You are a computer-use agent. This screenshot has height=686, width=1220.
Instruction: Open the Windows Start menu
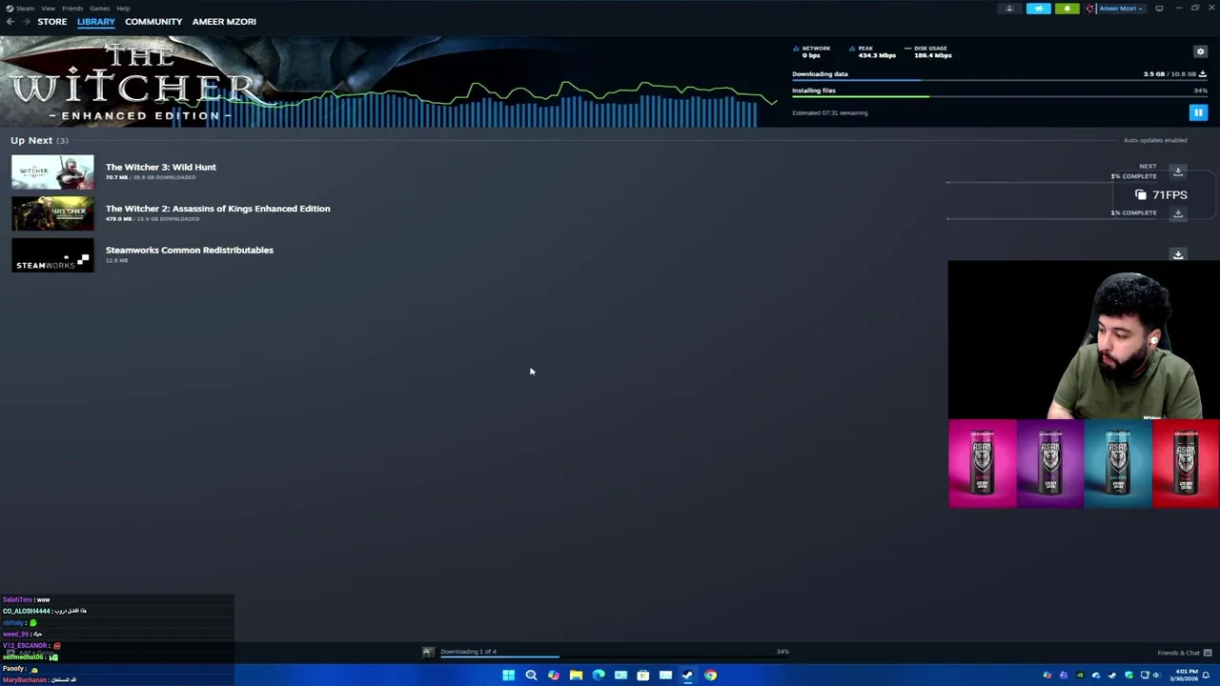(508, 676)
